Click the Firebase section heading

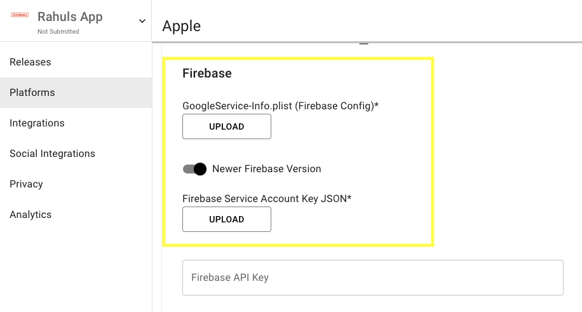(x=206, y=73)
